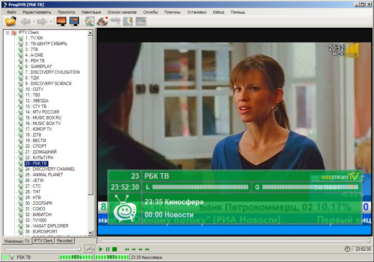
Task: Open the program guide info icon
Action: pyautogui.click(x=128, y=21)
